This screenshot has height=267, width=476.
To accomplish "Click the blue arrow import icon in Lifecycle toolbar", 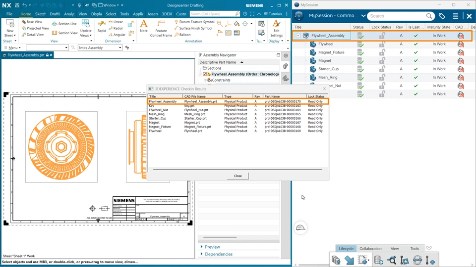I will click(350, 260).
